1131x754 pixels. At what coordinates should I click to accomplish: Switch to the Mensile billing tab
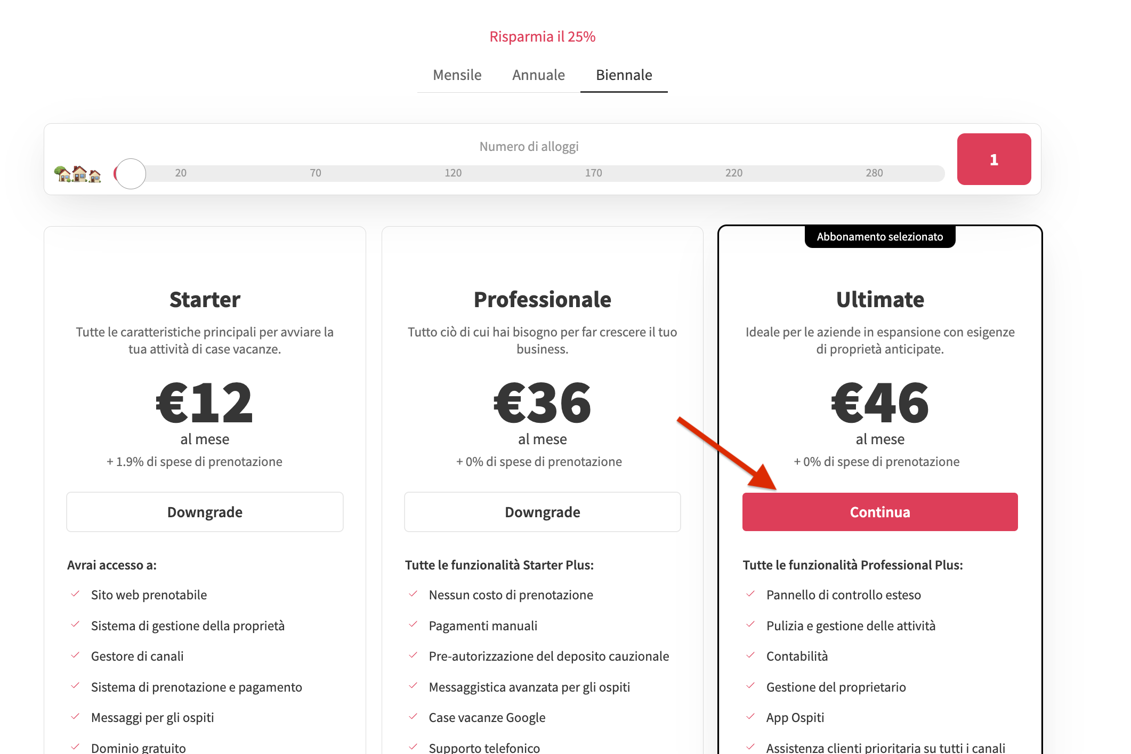tap(457, 75)
